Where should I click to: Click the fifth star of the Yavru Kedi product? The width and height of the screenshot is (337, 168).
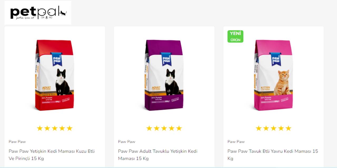289,128
